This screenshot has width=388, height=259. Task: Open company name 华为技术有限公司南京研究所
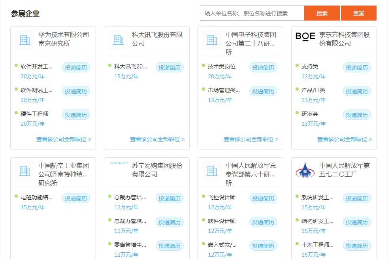[x=64, y=39]
